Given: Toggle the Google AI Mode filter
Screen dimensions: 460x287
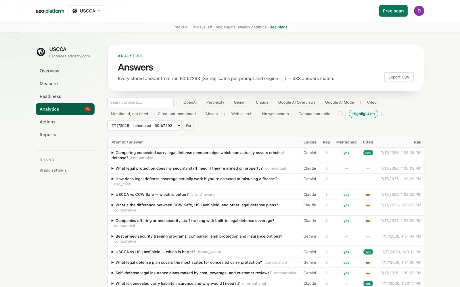Looking at the screenshot, I should [x=340, y=102].
